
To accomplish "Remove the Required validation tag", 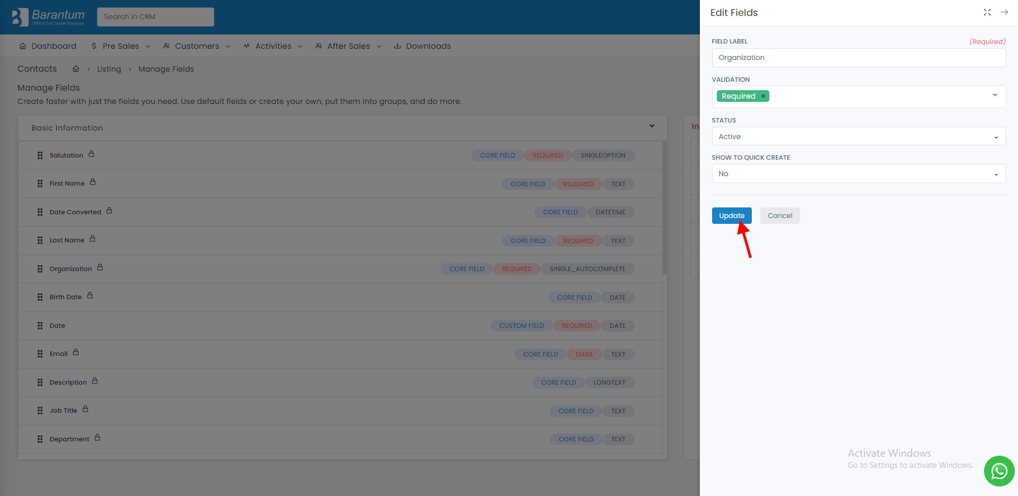I will click(x=763, y=96).
